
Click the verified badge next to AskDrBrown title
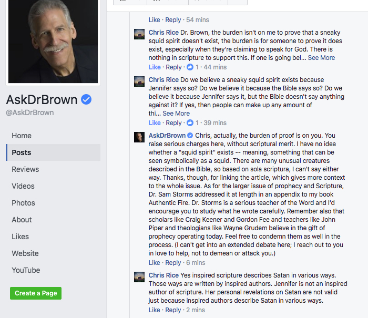(86, 99)
